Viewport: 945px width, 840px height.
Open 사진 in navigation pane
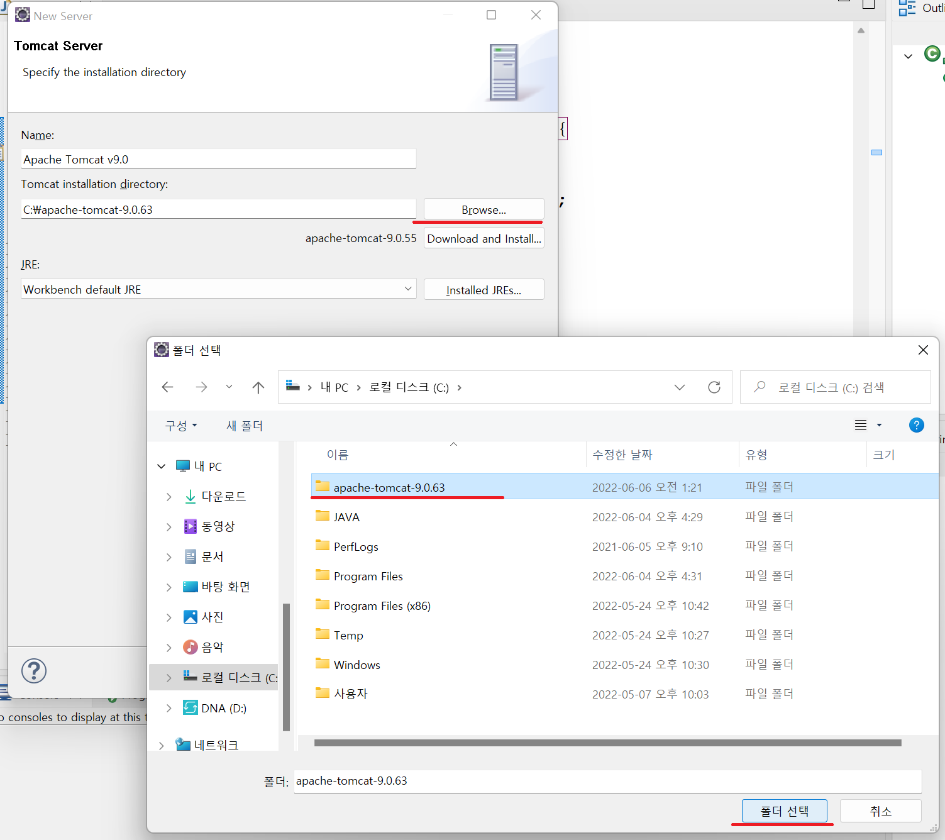pos(212,617)
